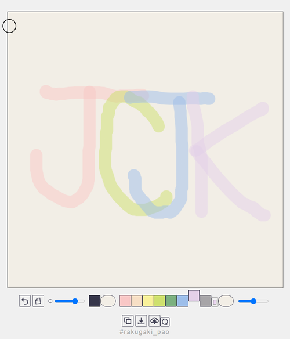Click the beige oval next to navy swatch
This screenshot has height=339, width=290.
pos(108,301)
